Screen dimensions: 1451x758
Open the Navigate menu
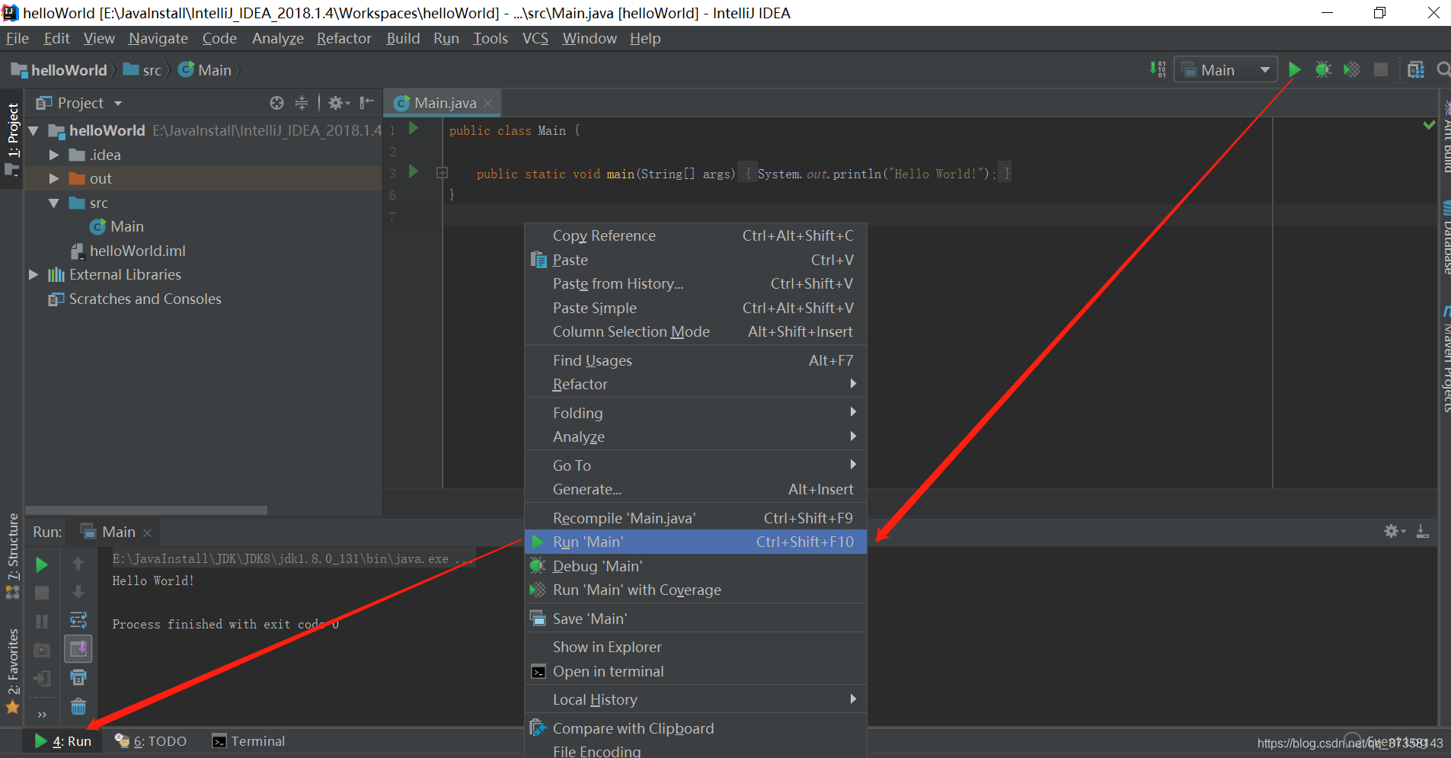point(158,38)
